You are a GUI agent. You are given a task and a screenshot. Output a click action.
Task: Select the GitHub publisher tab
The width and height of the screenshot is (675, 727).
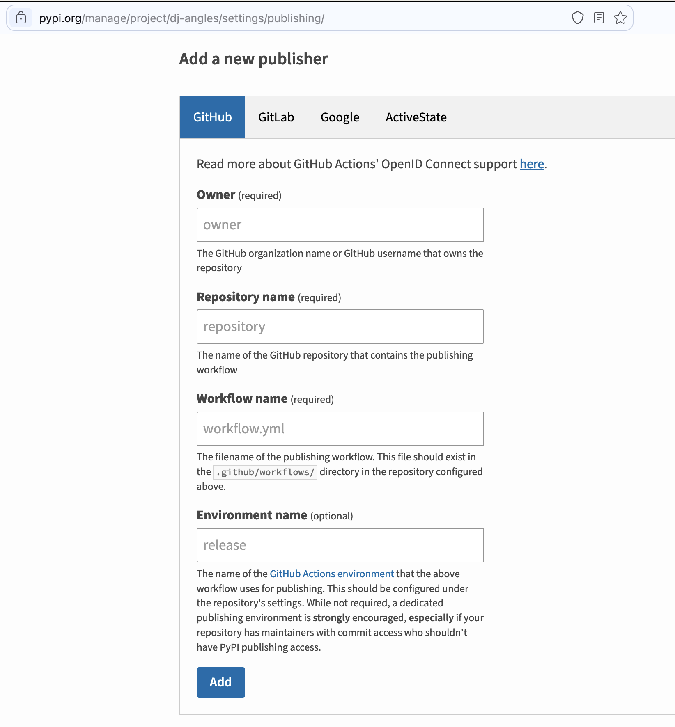(212, 117)
